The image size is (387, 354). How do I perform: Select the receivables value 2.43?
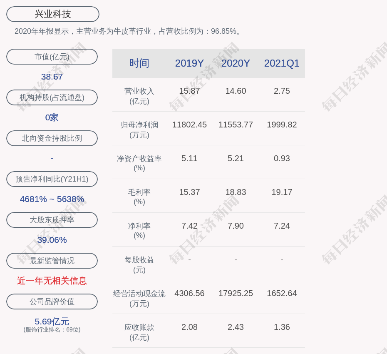tap(236, 327)
